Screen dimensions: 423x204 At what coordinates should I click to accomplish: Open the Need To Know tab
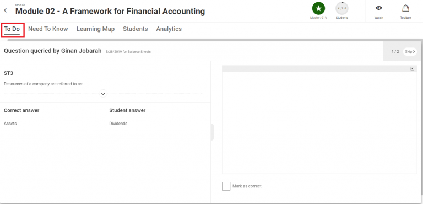click(48, 29)
